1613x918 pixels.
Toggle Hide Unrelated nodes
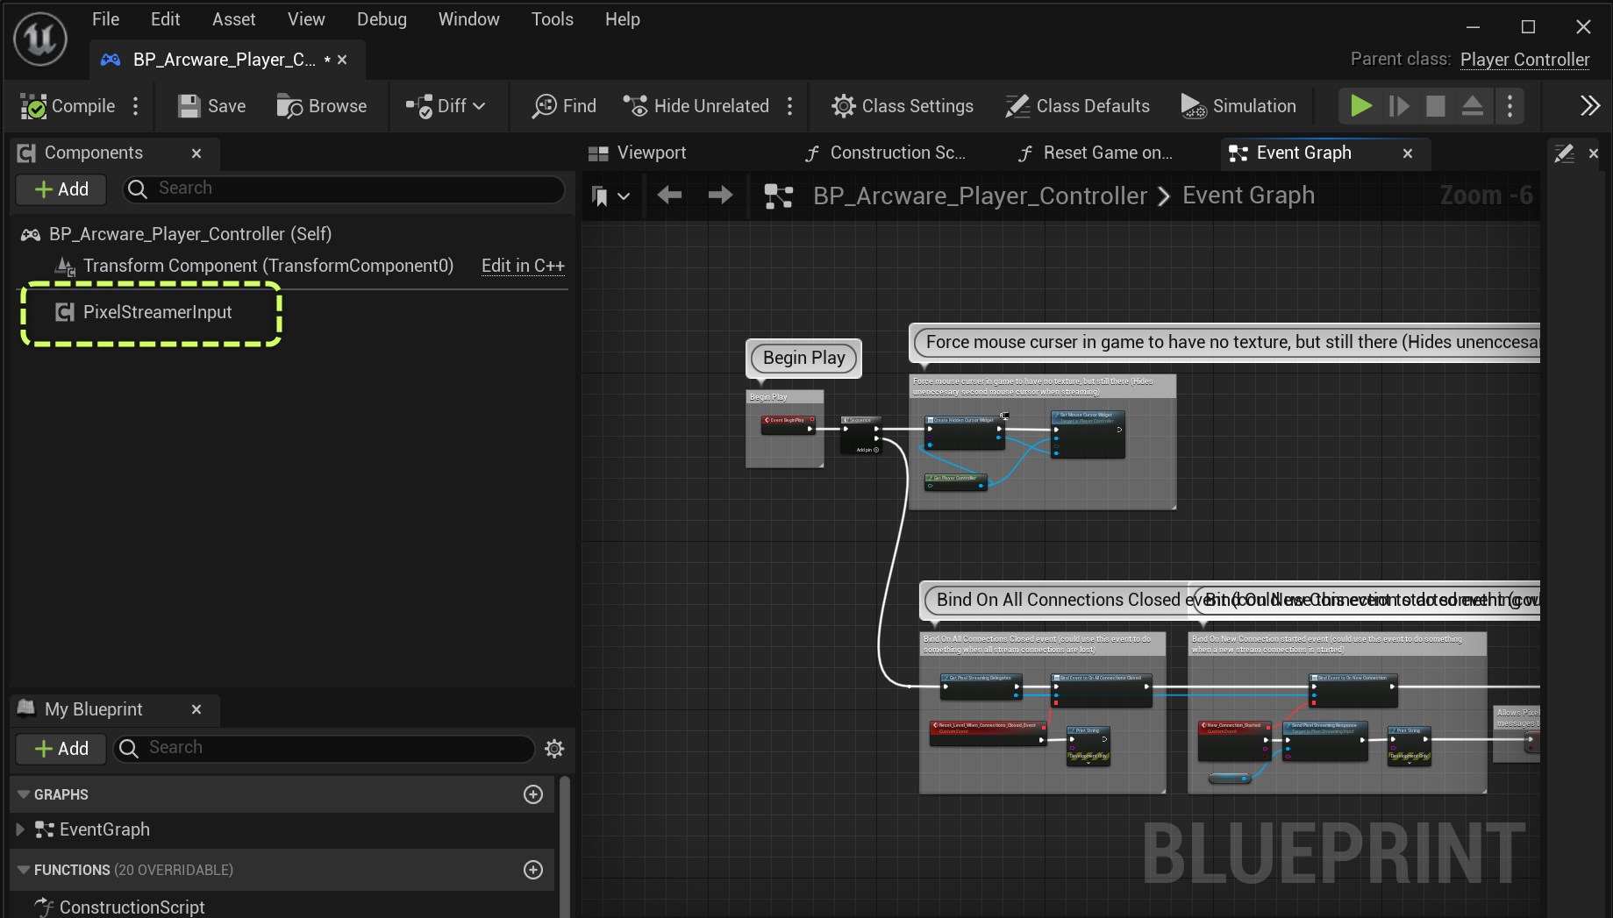pyautogui.click(x=696, y=106)
